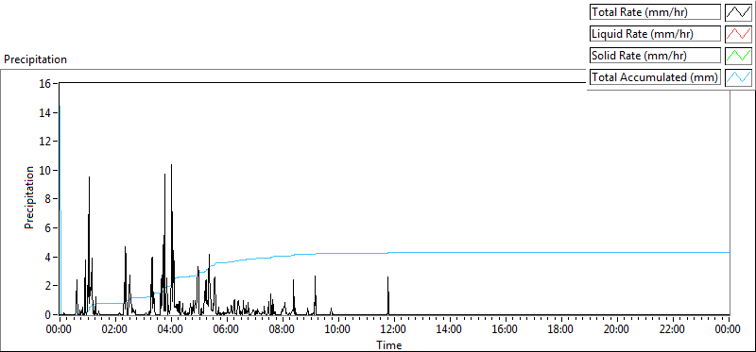Click the Liquid Rate red plot icon
Viewport: 756px width, 352px height.
[x=739, y=34]
